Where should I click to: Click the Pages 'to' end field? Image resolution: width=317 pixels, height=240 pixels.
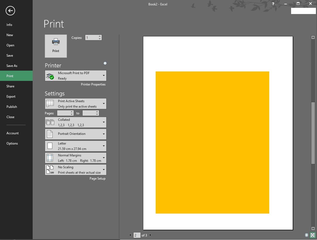click(89, 113)
